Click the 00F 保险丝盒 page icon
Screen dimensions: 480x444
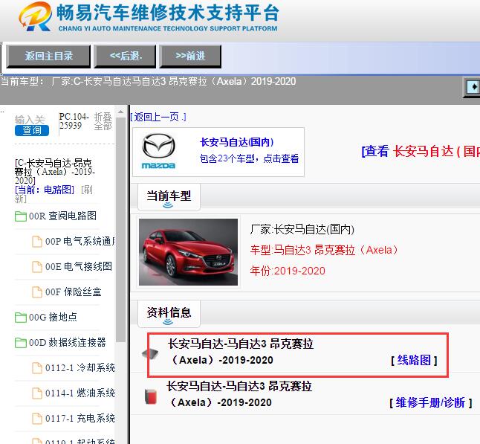pyautogui.click(x=37, y=292)
